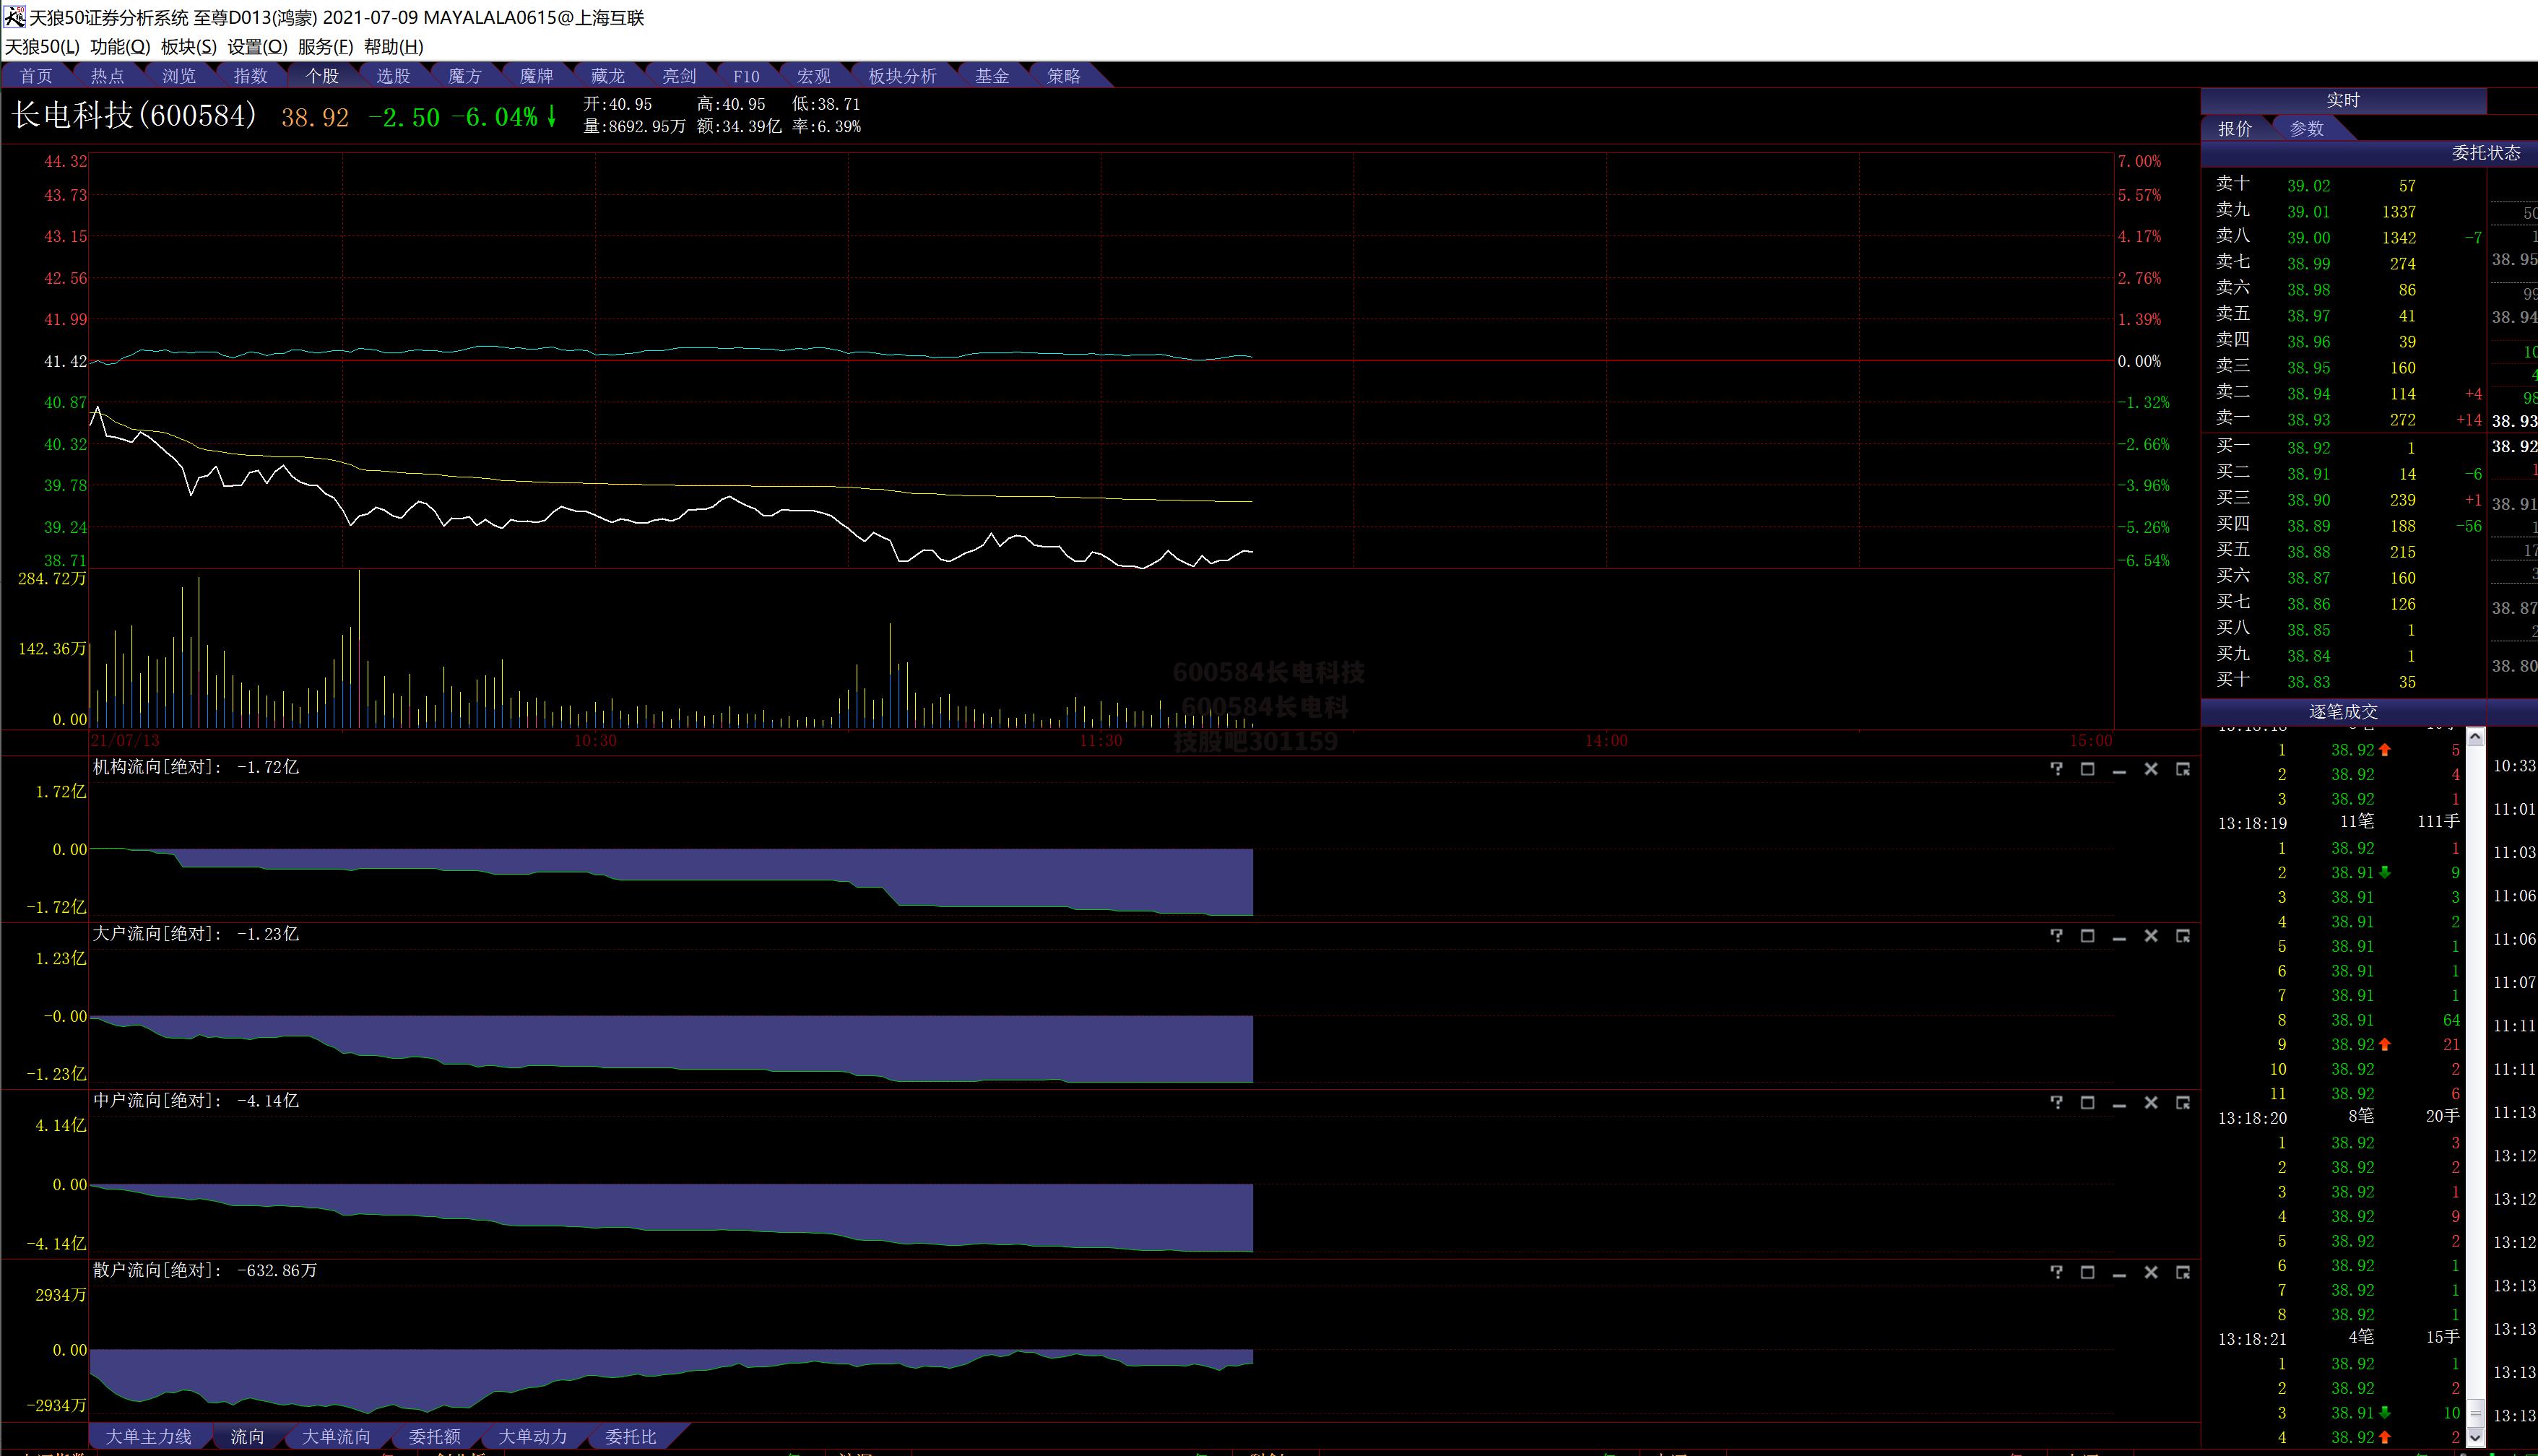This screenshot has height=1456, width=2538.
Task: Open the 天狼50(L) menu
Action: coord(42,47)
